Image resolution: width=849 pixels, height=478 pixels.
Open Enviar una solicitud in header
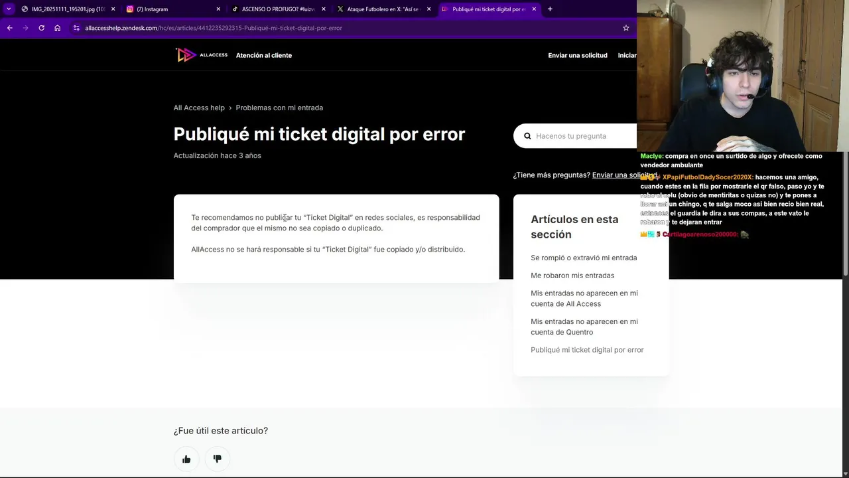tap(578, 55)
